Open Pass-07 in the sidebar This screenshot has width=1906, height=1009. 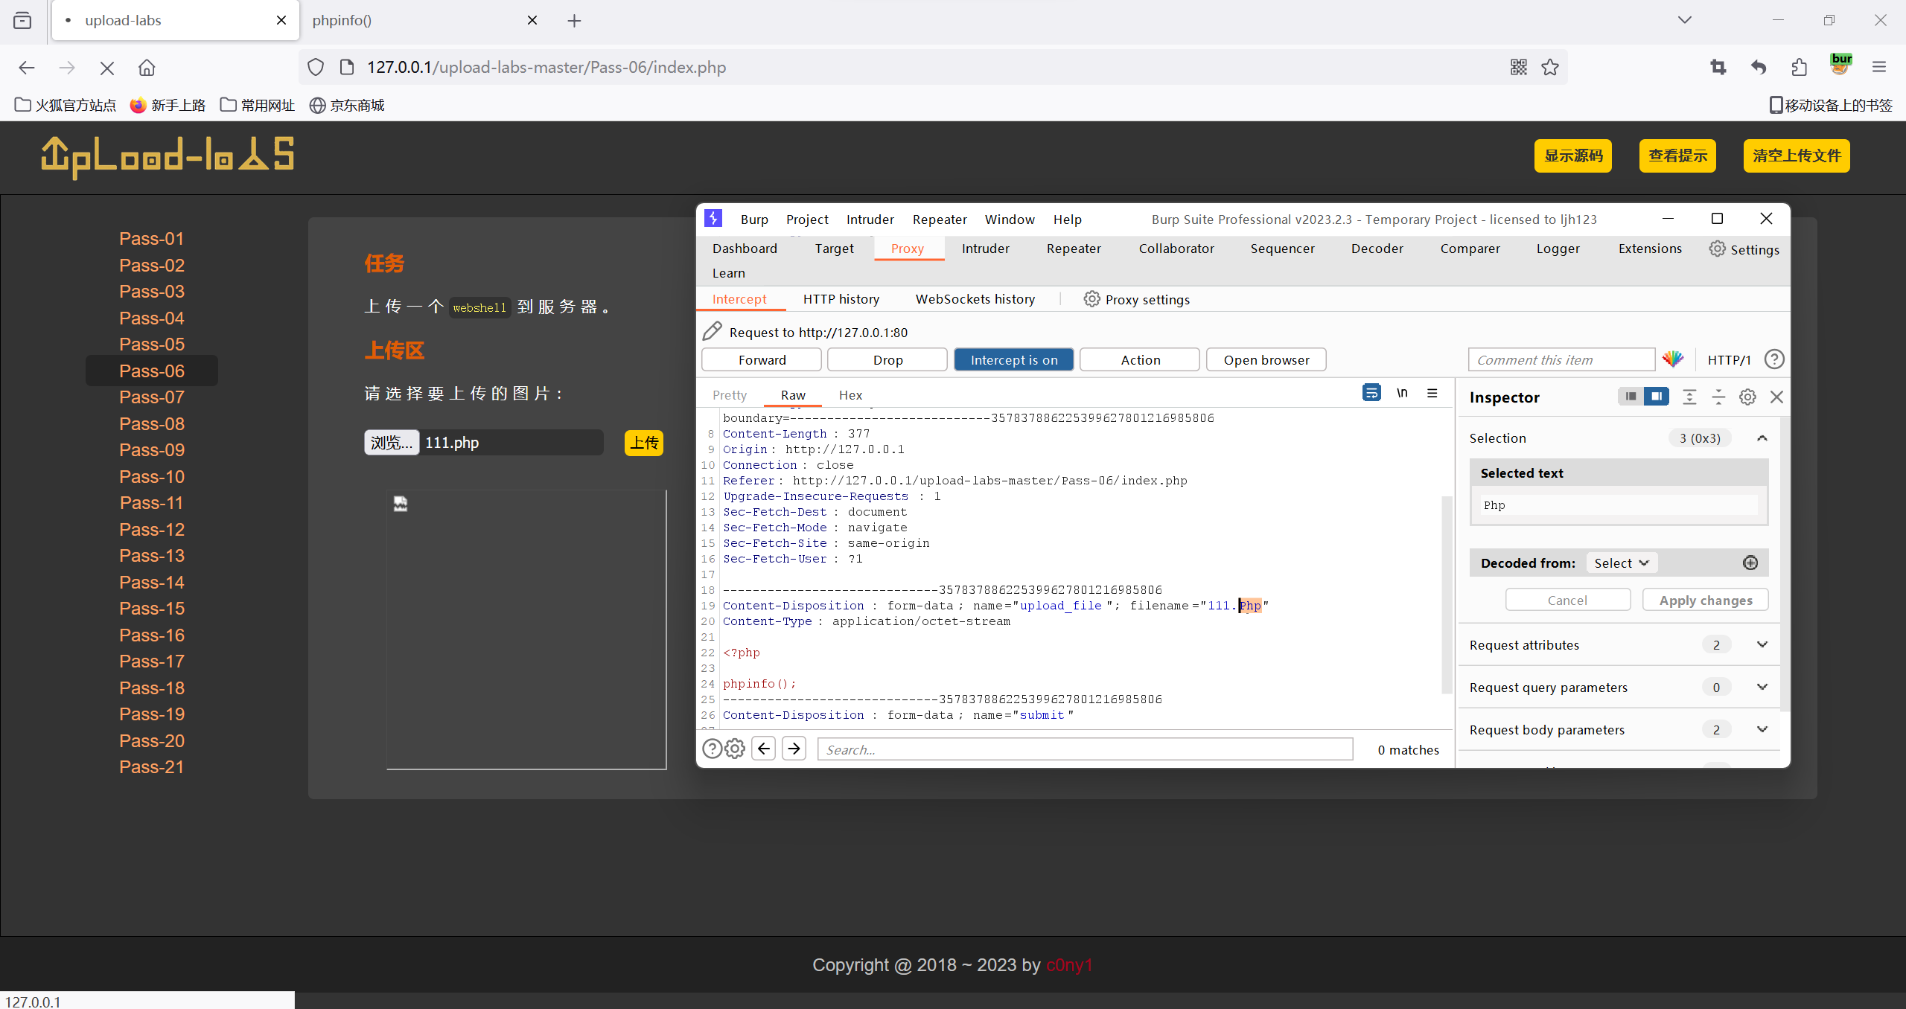(x=152, y=397)
